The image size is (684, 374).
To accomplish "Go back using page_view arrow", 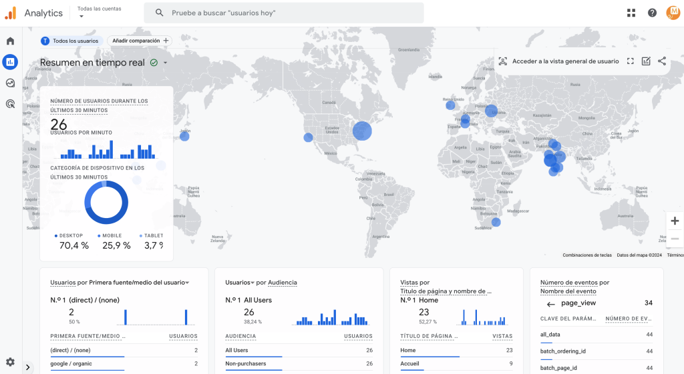I will (550, 303).
